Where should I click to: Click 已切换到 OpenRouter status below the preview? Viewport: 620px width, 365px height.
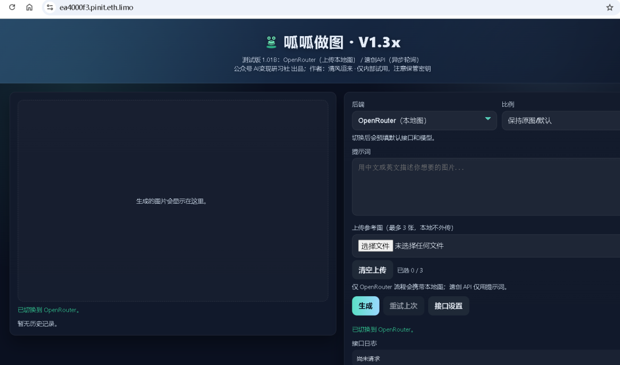click(49, 310)
